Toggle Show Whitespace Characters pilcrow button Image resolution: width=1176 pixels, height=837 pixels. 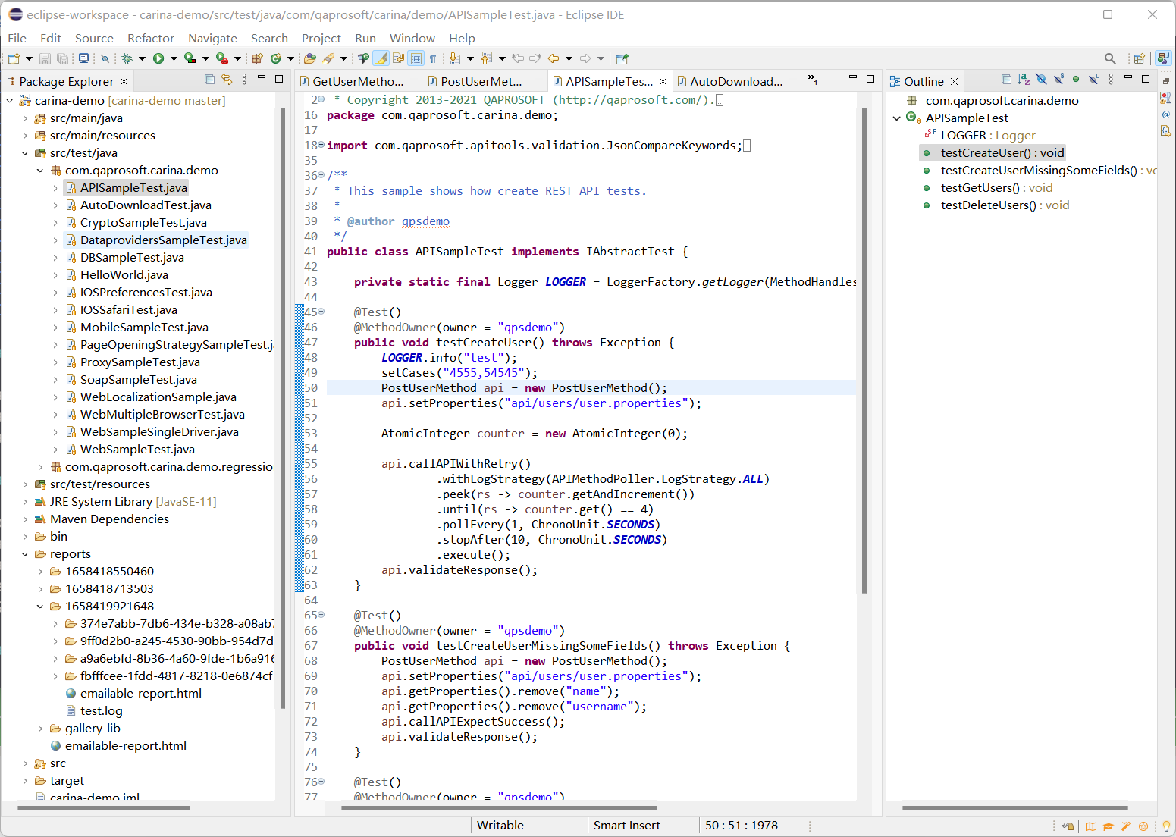tap(433, 58)
